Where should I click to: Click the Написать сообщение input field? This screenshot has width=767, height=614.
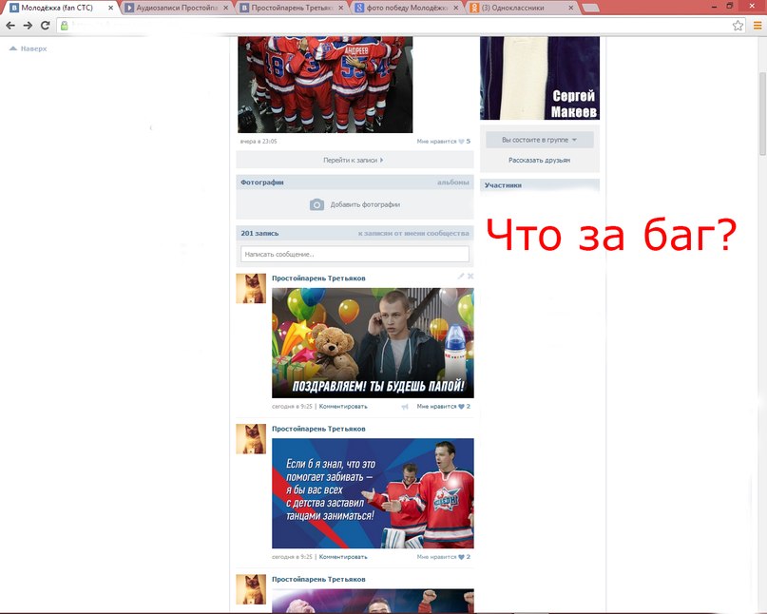coord(355,254)
